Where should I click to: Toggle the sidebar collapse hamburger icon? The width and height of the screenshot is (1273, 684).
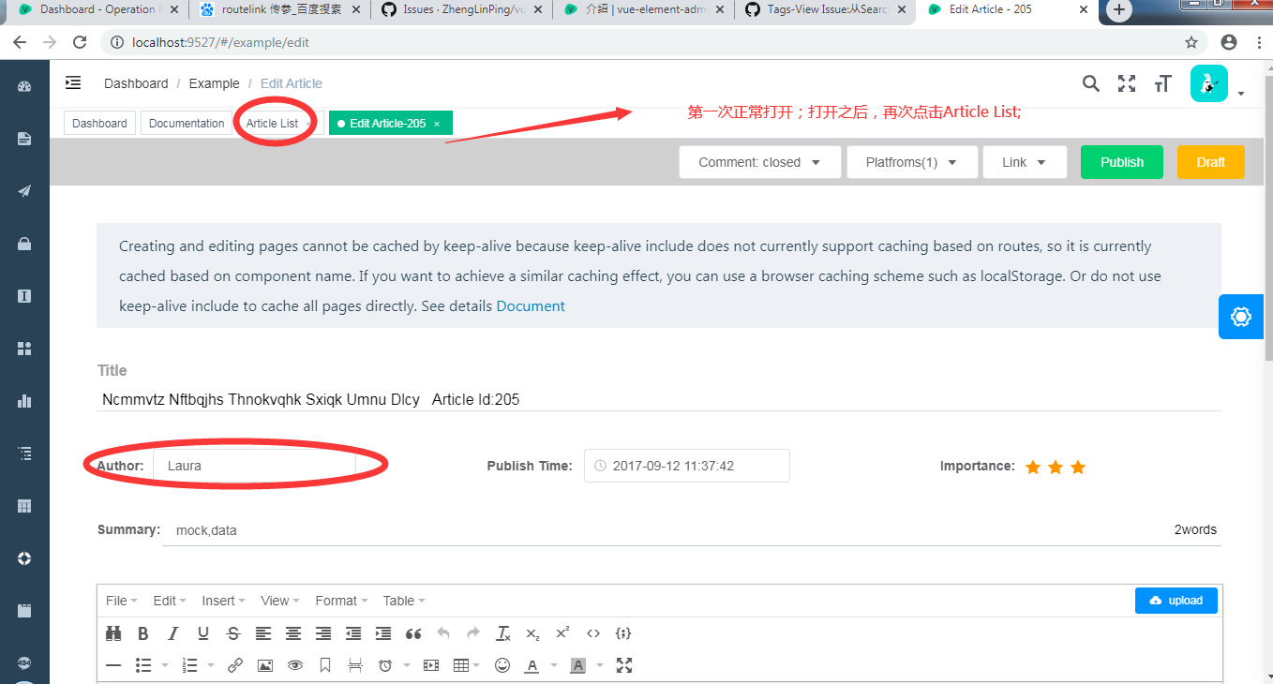coord(73,82)
